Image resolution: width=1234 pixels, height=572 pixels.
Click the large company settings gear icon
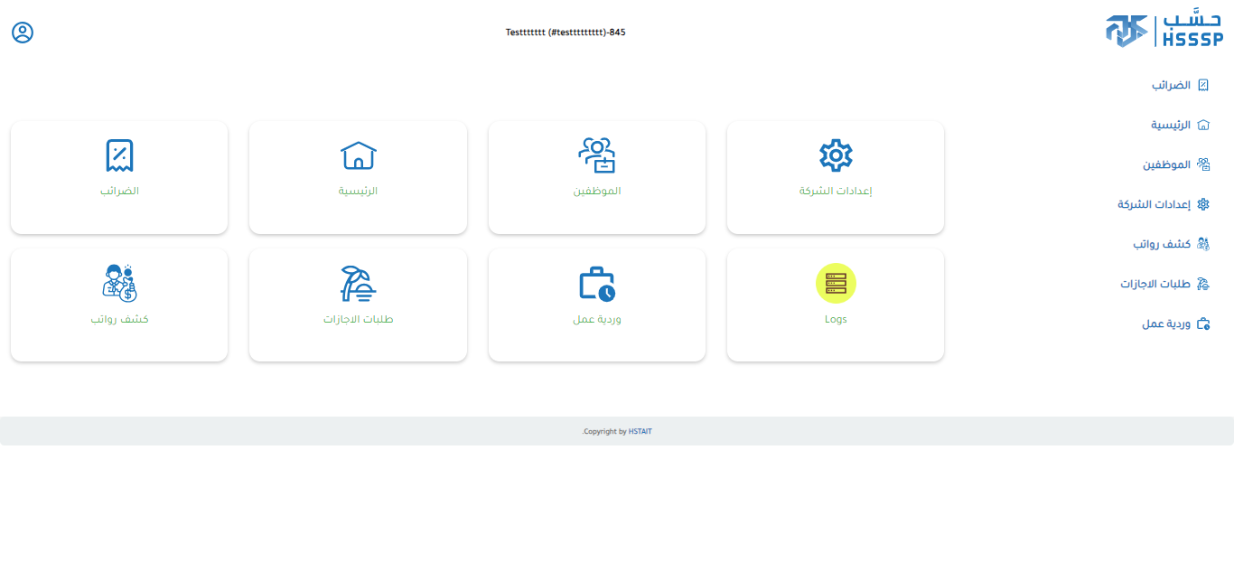coord(836,155)
